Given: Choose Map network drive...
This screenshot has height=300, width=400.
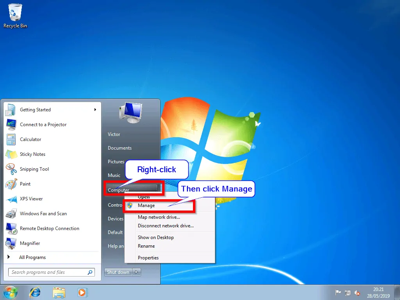Looking at the screenshot, I should [x=159, y=217].
